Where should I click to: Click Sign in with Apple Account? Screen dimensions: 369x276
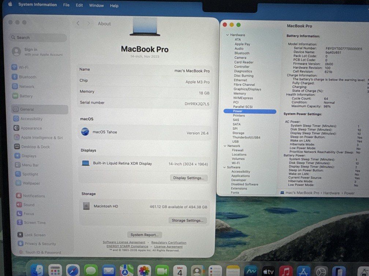point(38,51)
